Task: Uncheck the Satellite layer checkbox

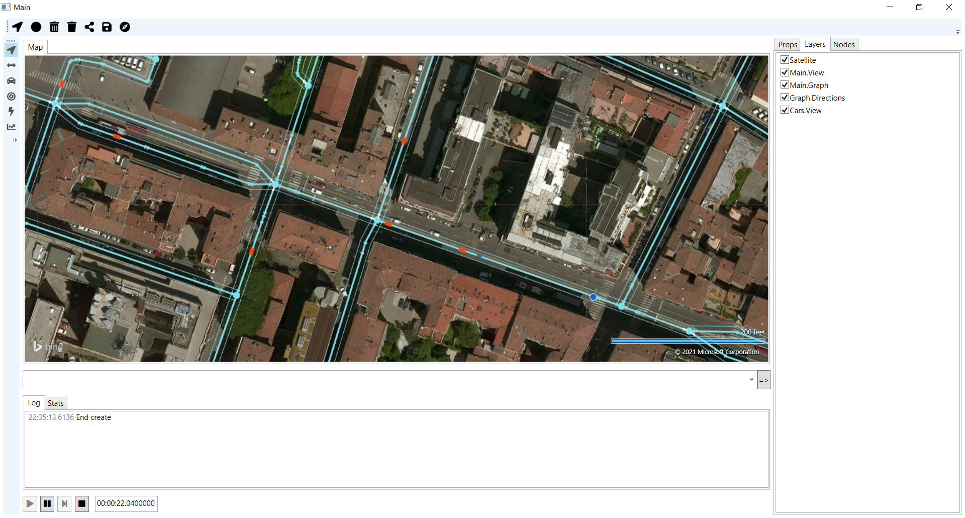Action: (x=785, y=60)
